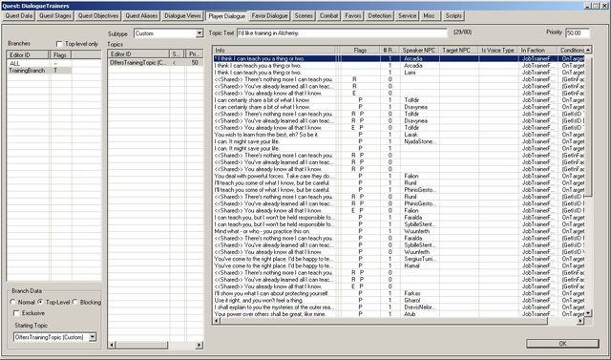Select the row with speaker SergiusTurri

[x=399, y=259]
